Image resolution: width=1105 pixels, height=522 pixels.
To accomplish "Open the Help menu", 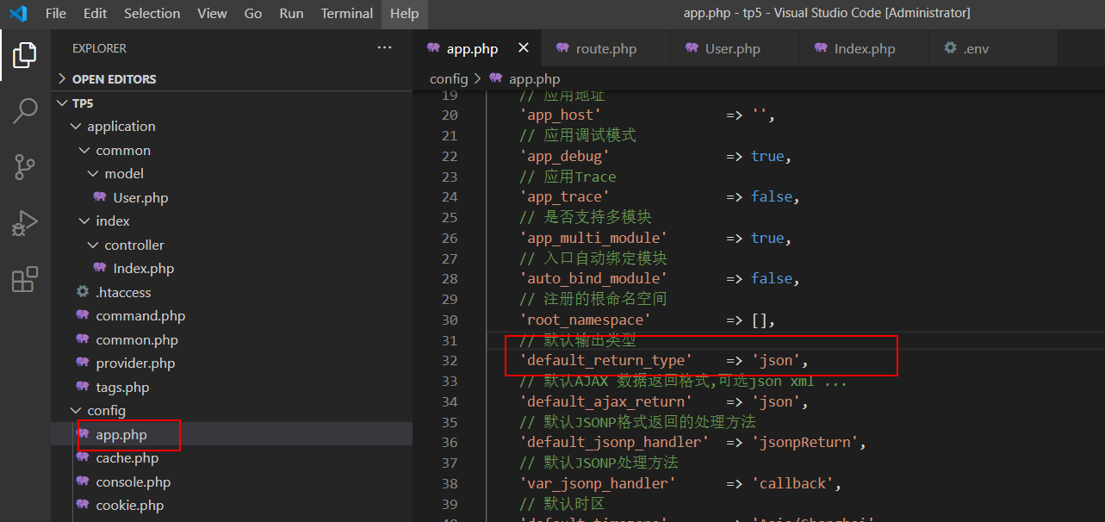I will point(404,13).
